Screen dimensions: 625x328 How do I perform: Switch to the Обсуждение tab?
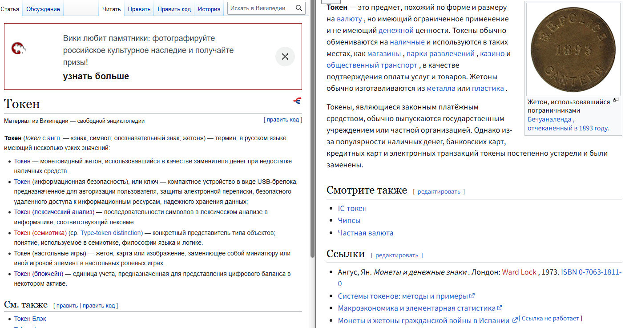[x=43, y=9]
